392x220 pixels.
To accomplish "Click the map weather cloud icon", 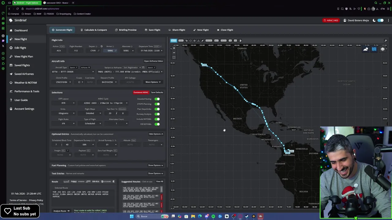I will (366, 49).
